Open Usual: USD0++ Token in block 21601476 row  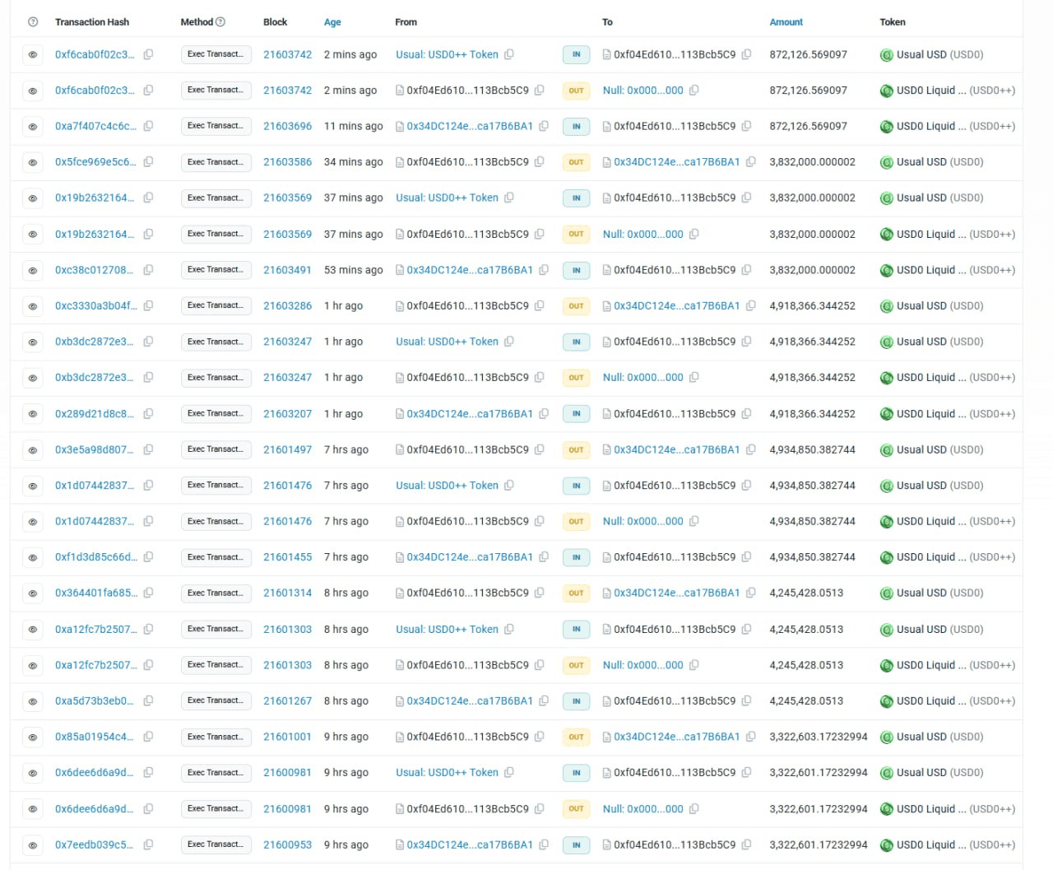pyautogui.click(x=447, y=486)
